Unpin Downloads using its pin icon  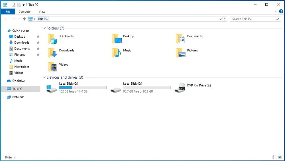pos(38,42)
